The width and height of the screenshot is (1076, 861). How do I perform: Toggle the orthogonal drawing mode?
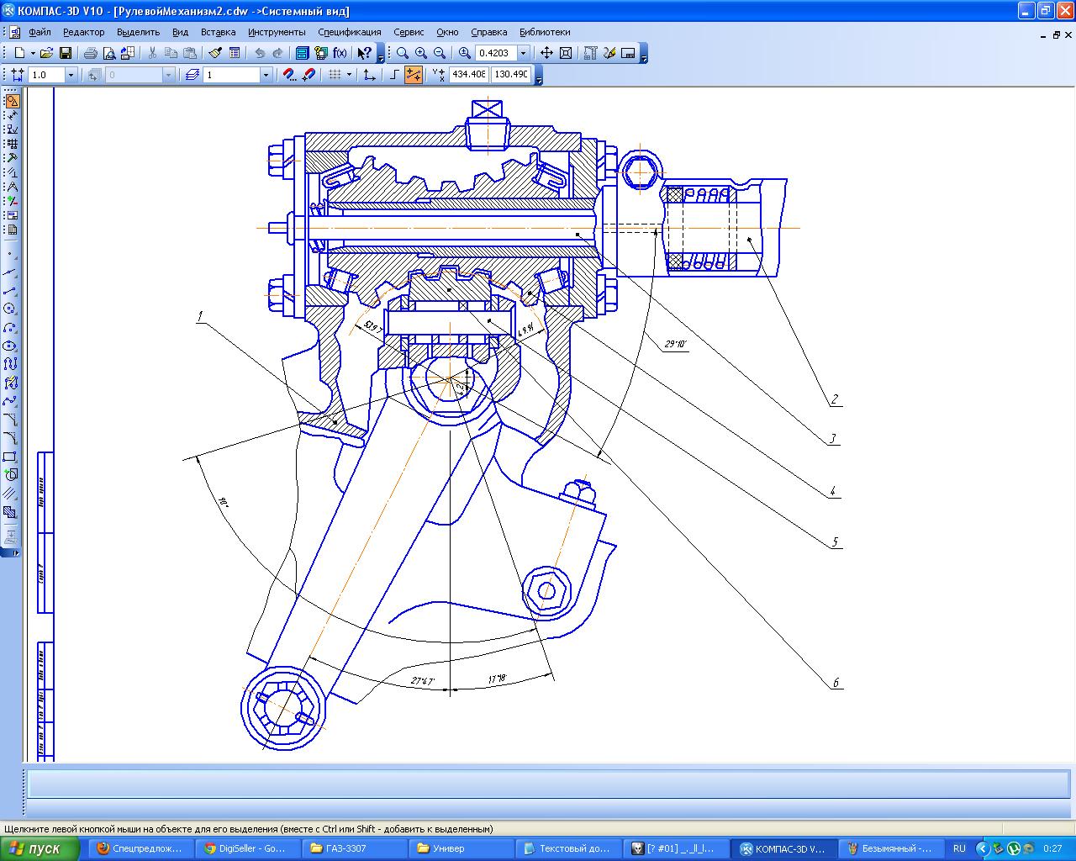395,75
